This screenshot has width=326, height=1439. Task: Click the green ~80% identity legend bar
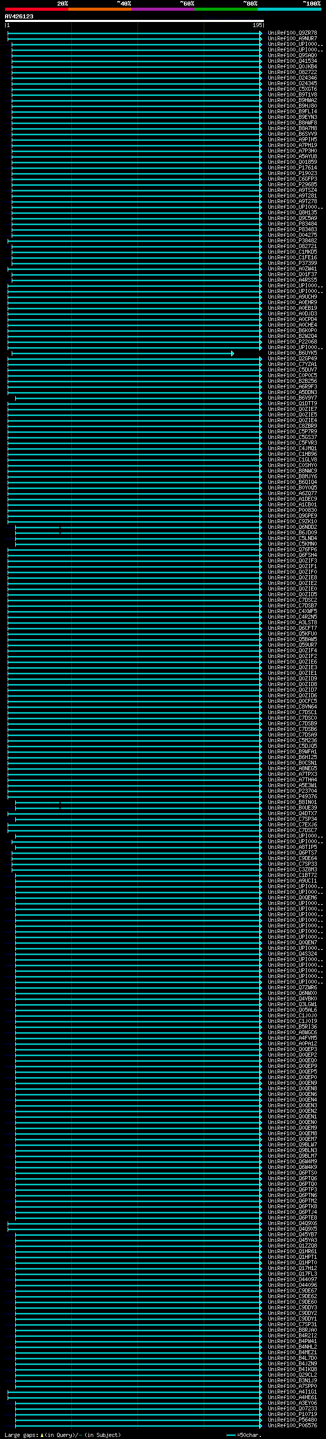pos(226,9)
